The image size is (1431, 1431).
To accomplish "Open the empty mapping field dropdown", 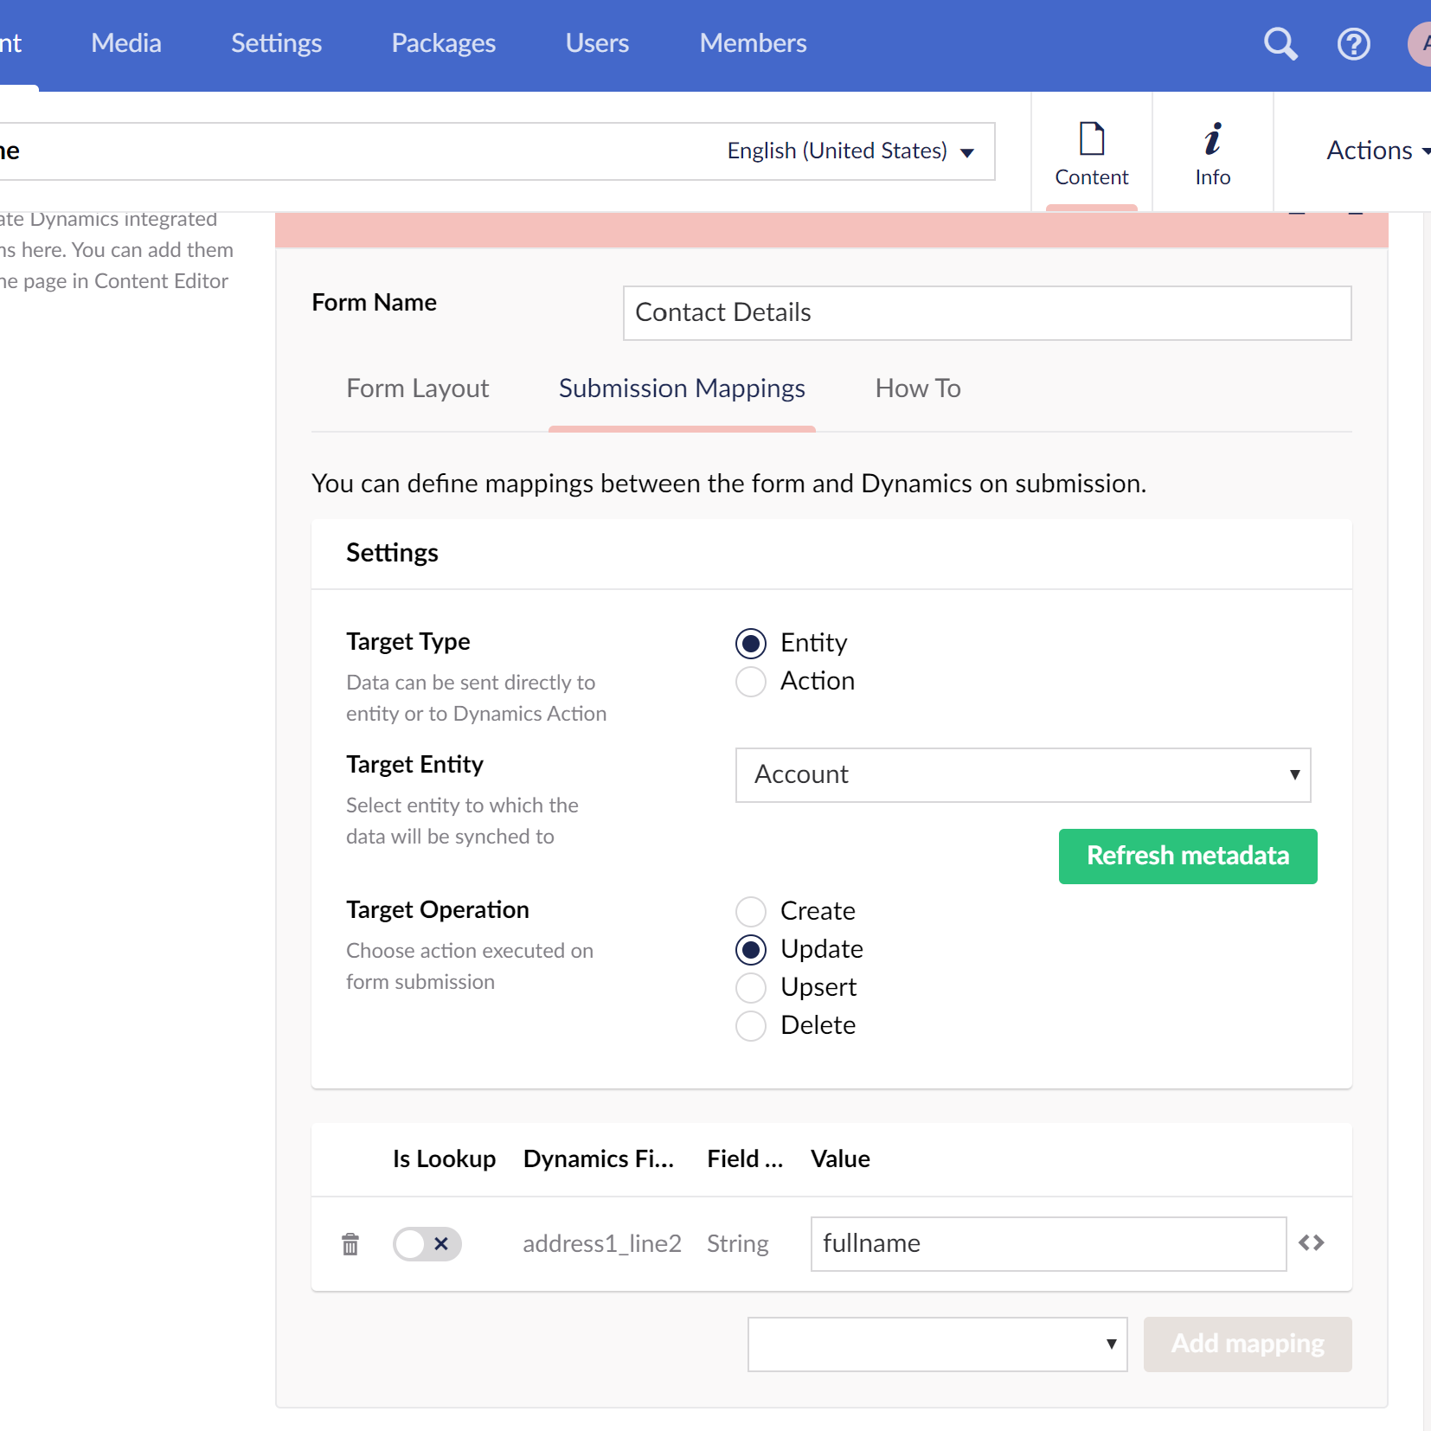I will point(937,1344).
